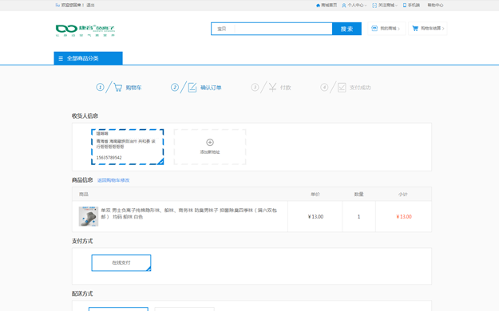Click the phone icon in top bar
Image resolution: width=499 pixels, height=311 pixels.
pyautogui.click(x=405, y=6)
